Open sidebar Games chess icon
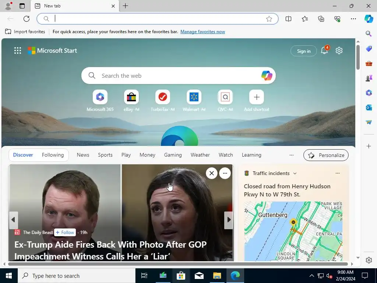This screenshot has width=377, height=283. [369, 78]
